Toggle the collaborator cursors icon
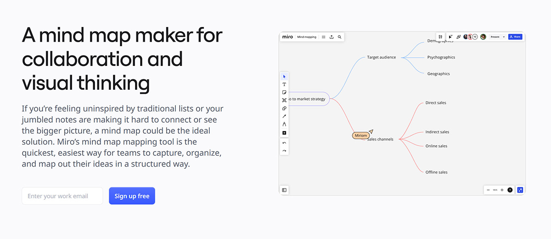The height and width of the screenshot is (239, 551). (450, 37)
